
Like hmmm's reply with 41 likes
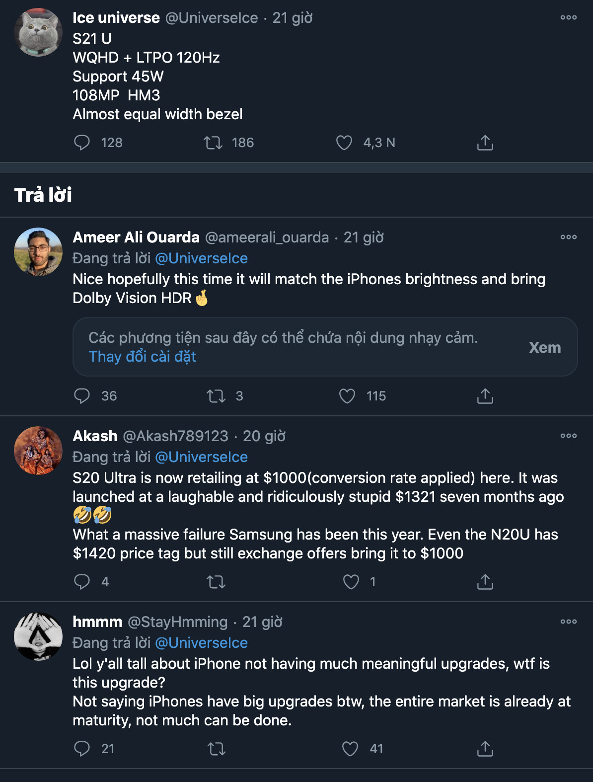tap(350, 749)
